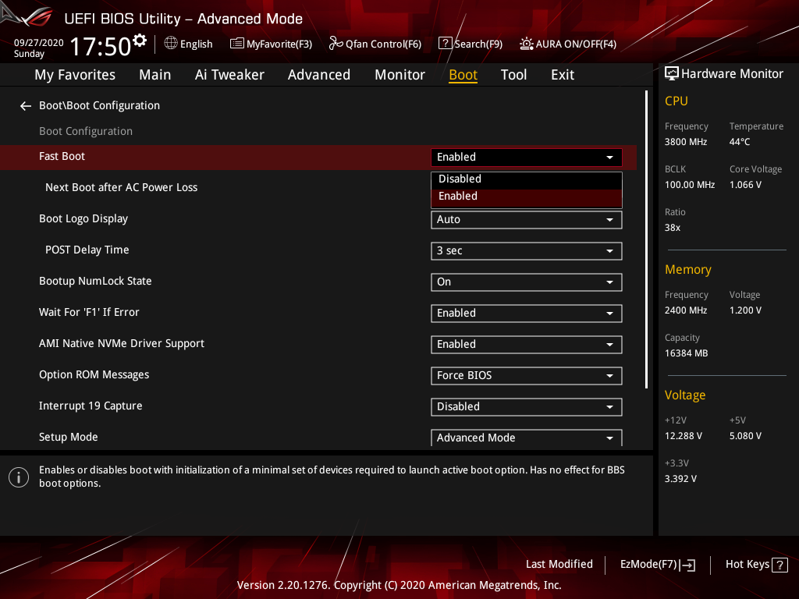Open the Setup Mode dropdown
799x599 pixels.
pos(527,438)
